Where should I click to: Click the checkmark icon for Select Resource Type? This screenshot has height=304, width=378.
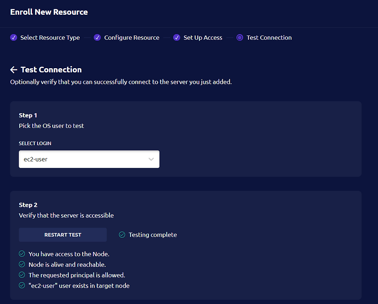[13, 38]
